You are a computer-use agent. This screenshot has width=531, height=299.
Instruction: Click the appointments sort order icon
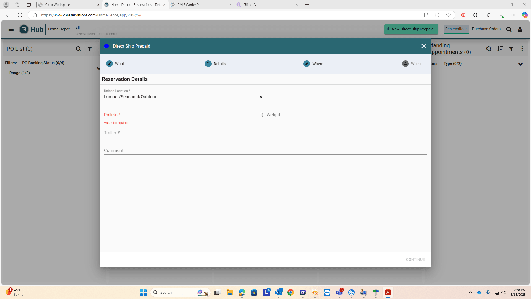[500, 49]
